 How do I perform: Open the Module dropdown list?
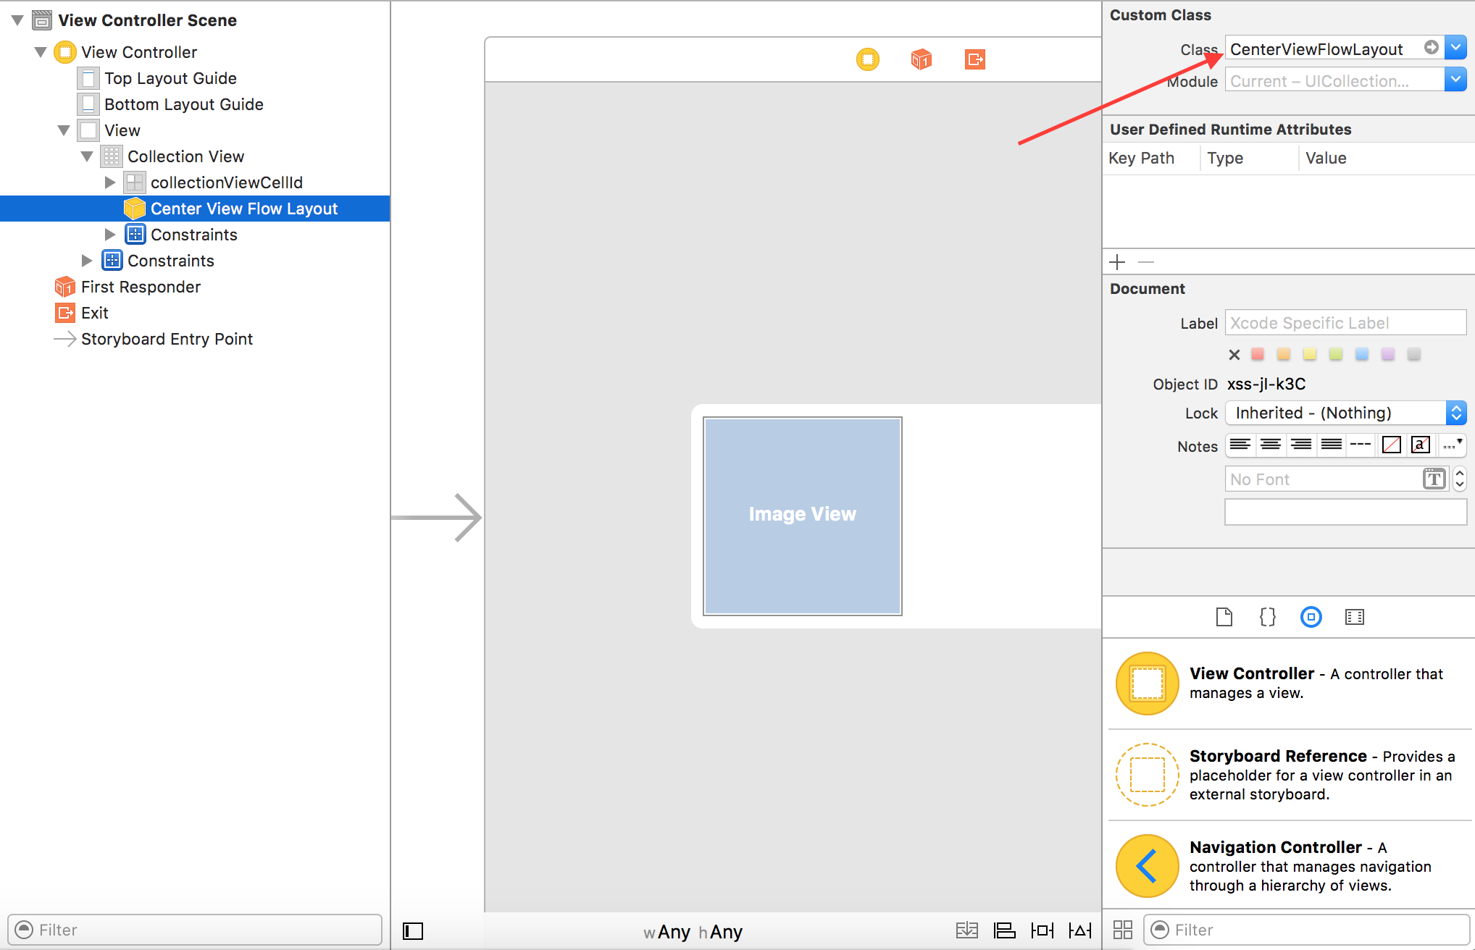(x=1455, y=80)
